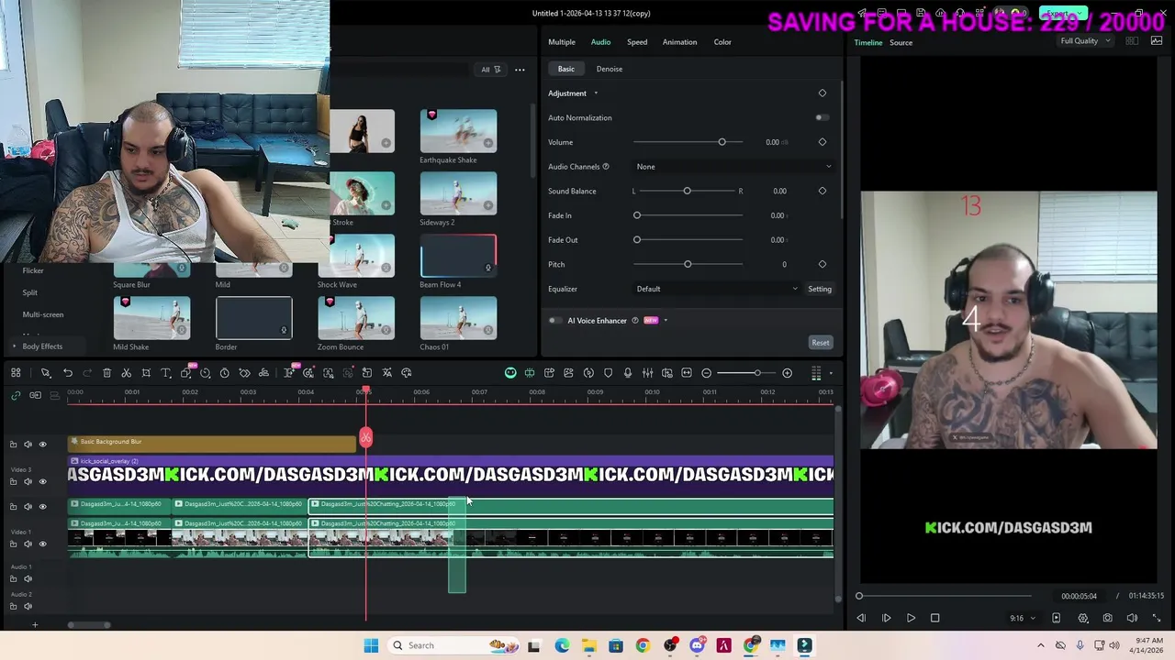The width and height of the screenshot is (1175, 660).
Task: Select the Zoom Bounce effect thumbnail
Action: tap(356, 318)
